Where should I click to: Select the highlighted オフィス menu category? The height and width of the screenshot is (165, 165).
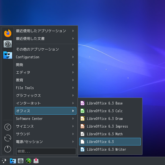tap(46, 111)
